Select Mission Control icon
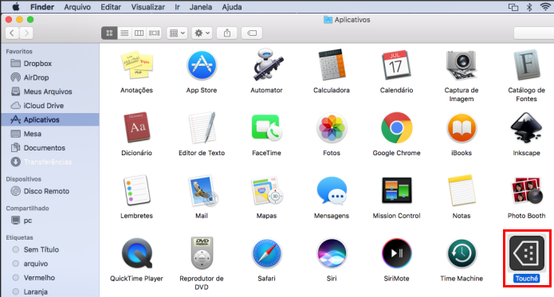The height and width of the screenshot is (297, 554). click(x=396, y=190)
